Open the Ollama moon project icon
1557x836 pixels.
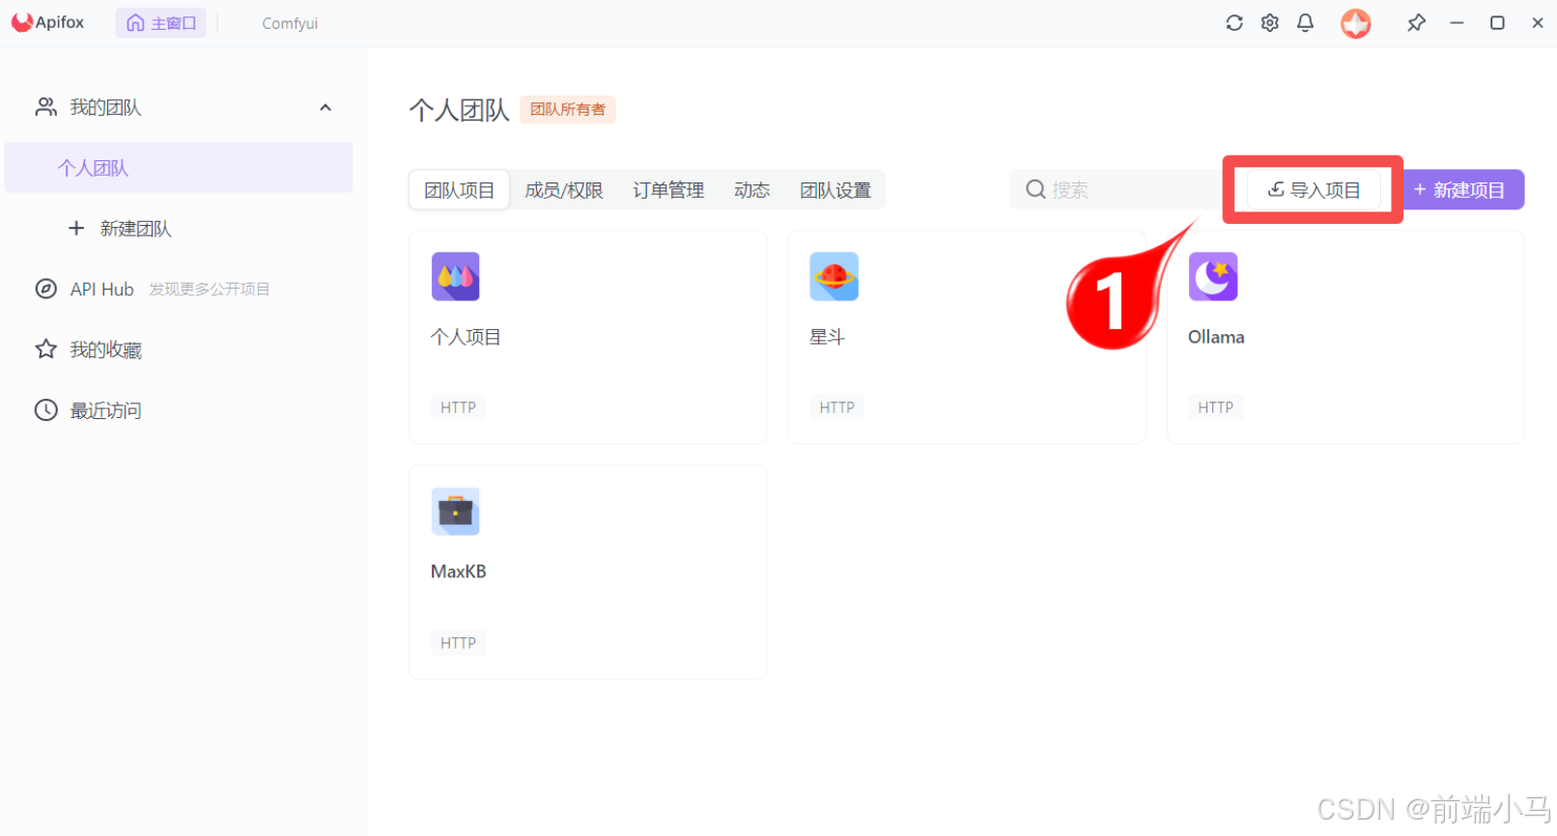1212,276
